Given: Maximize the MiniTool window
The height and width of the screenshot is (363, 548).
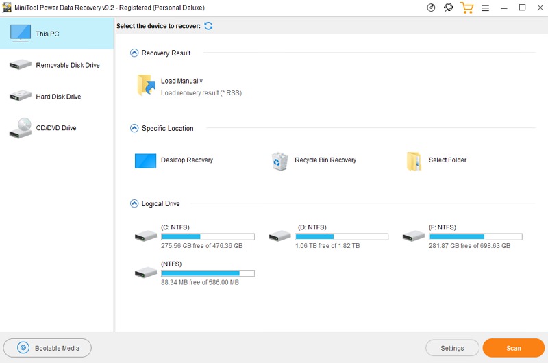Looking at the screenshot, I should tap(522, 8).
